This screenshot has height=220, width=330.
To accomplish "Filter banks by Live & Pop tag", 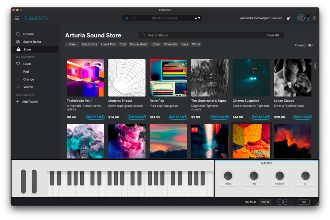I will click(108, 44).
